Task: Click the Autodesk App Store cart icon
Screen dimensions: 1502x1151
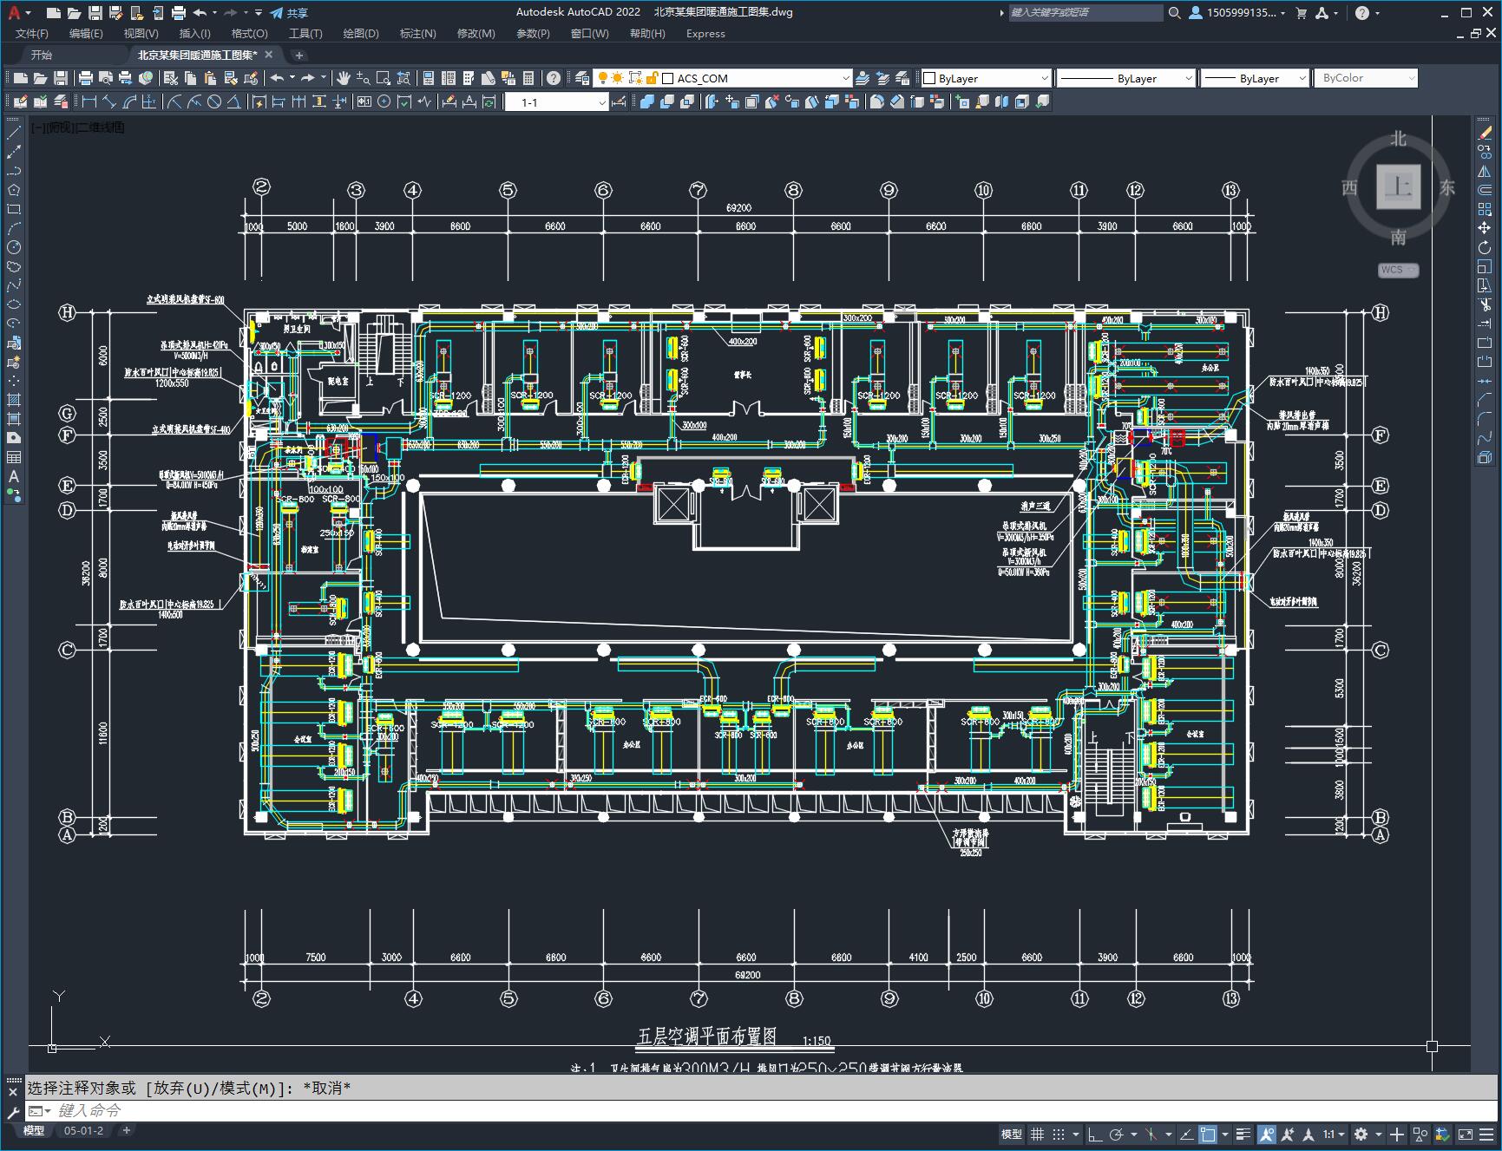Action: coord(1301,12)
